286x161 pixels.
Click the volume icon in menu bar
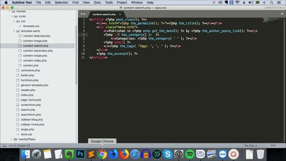point(251,2)
